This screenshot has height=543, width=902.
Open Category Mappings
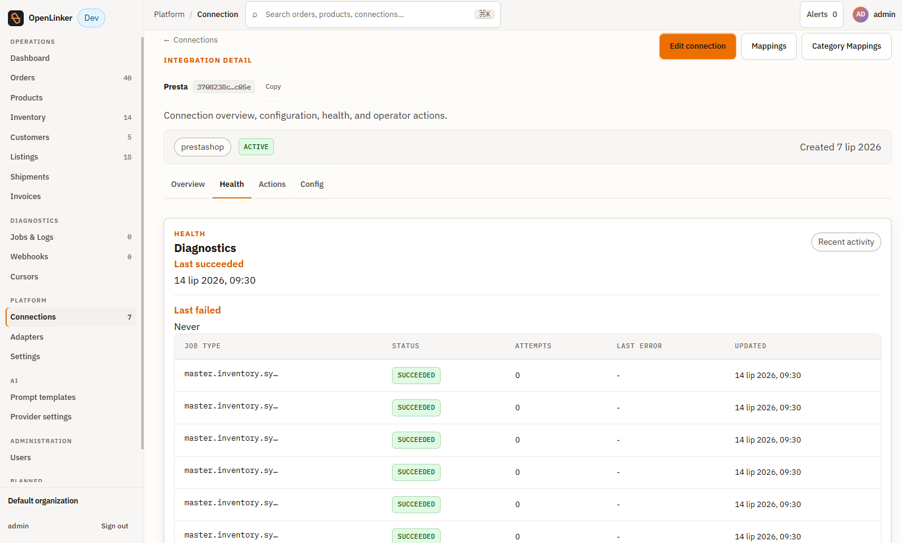click(x=846, y=46)
